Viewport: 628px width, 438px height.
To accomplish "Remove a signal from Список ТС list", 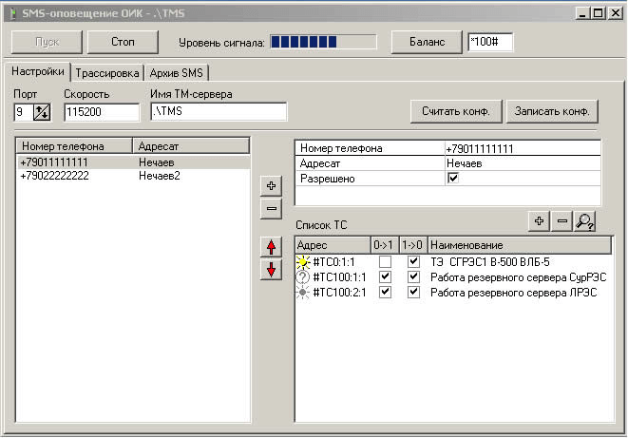I will pos(561,221).
